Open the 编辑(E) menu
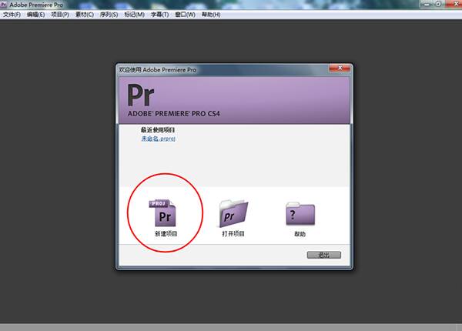Screen dimensions: 462x331 35,15
